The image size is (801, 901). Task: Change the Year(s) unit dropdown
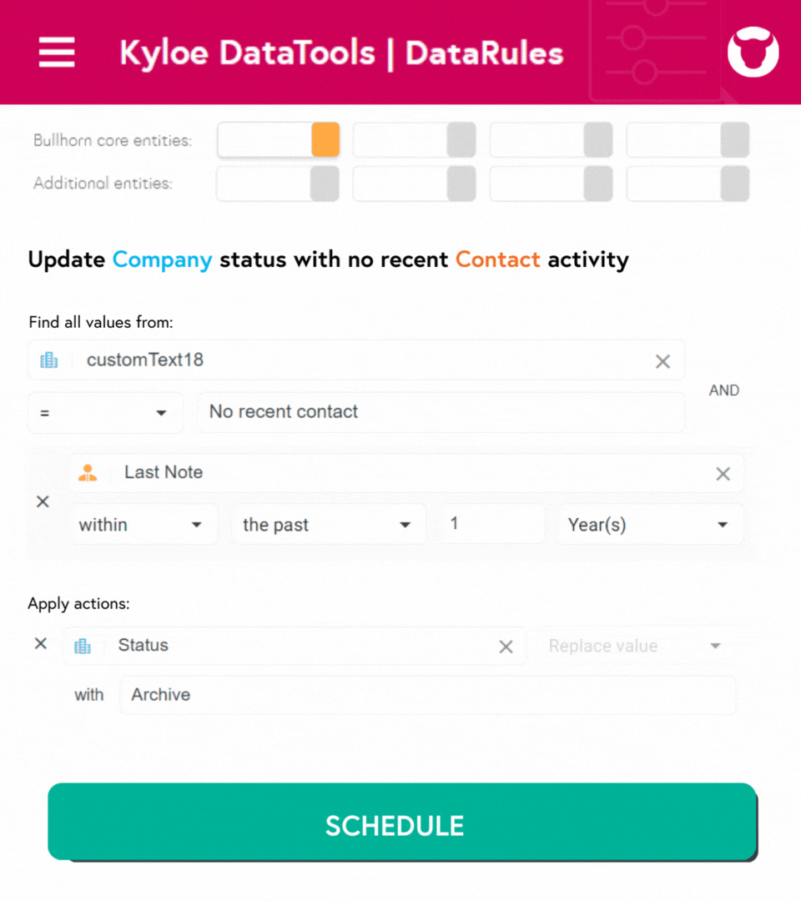(x=650, y=524)
